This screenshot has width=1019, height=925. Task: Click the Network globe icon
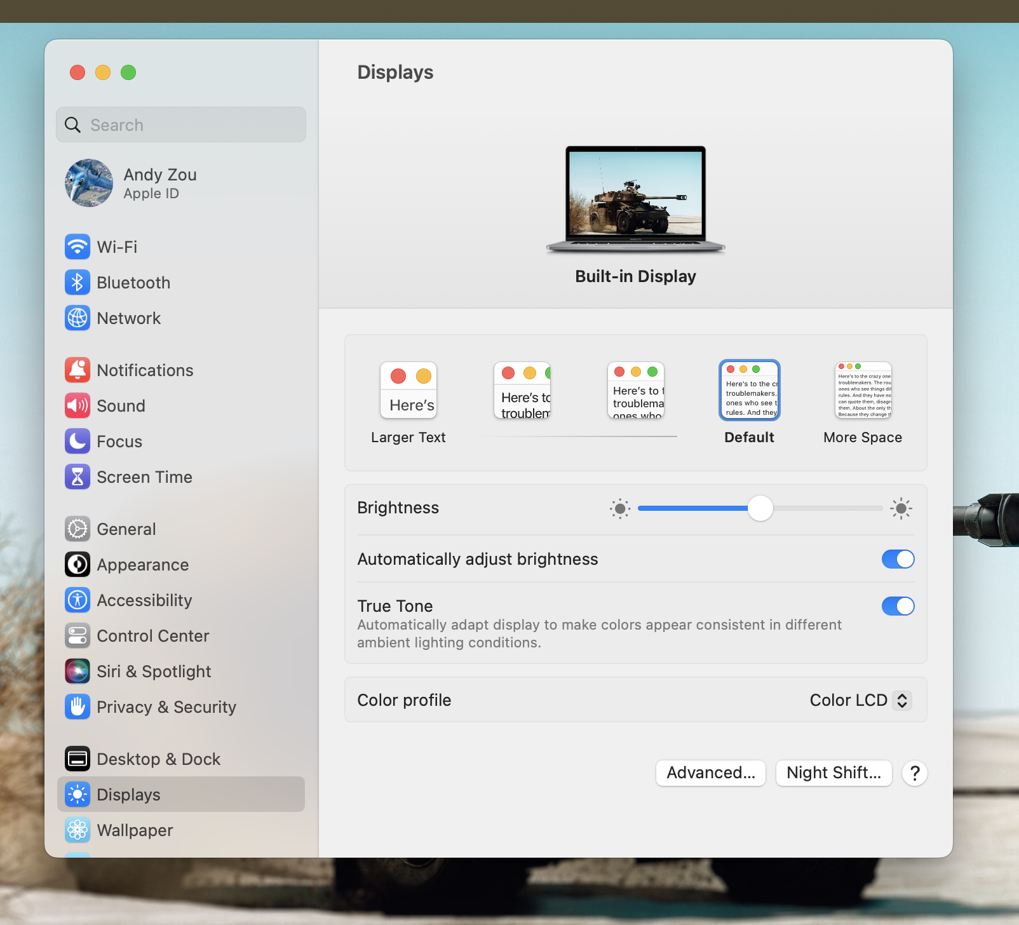pyautogui.click(x=78, y=318)
